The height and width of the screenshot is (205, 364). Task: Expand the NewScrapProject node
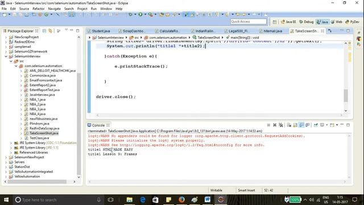click(x=6, y=37)
